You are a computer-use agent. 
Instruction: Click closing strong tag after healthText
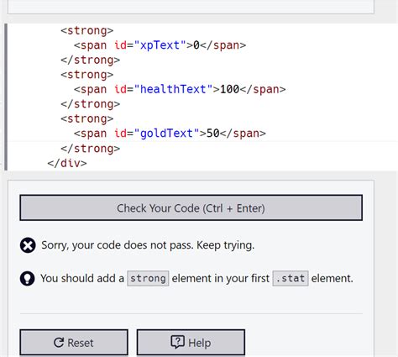(91, 104)
